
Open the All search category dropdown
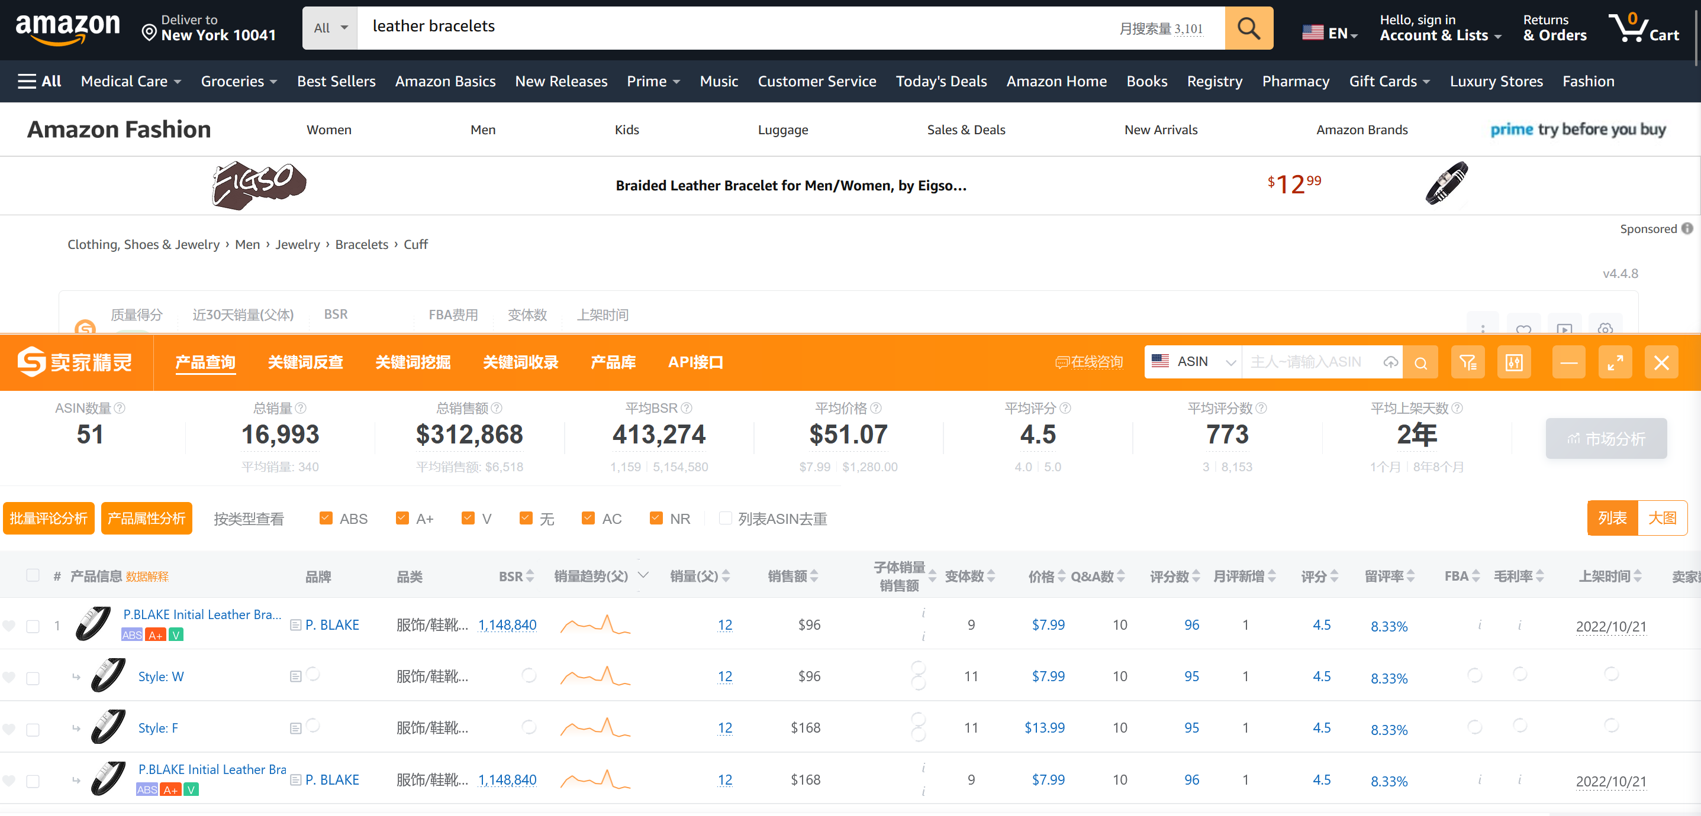pyautogui.click(x=330, y=28)
